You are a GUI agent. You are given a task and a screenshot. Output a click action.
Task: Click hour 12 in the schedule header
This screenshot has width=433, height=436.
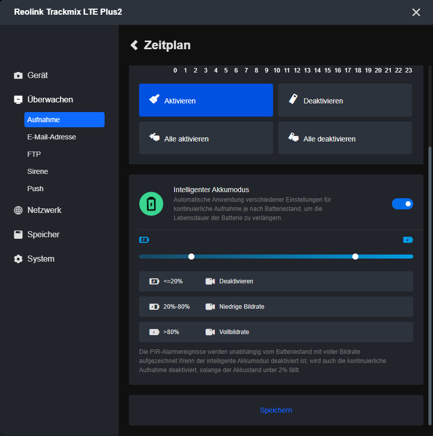pos(297,70)
